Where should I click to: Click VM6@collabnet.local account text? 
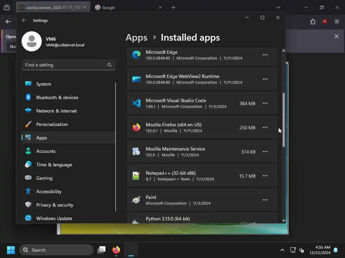[x=65, y=45]
